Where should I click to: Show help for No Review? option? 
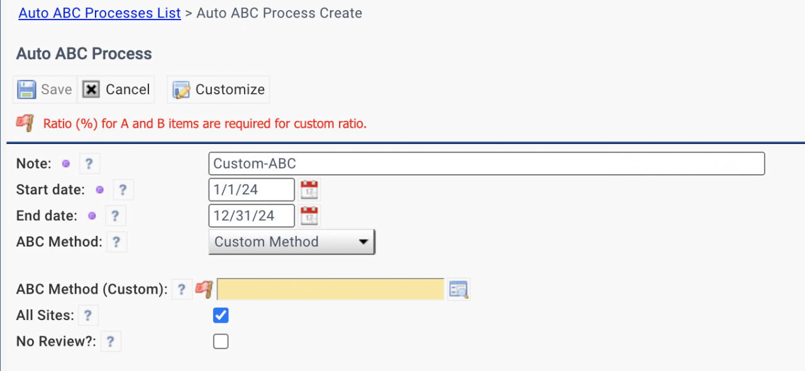[x=111, y=341]
